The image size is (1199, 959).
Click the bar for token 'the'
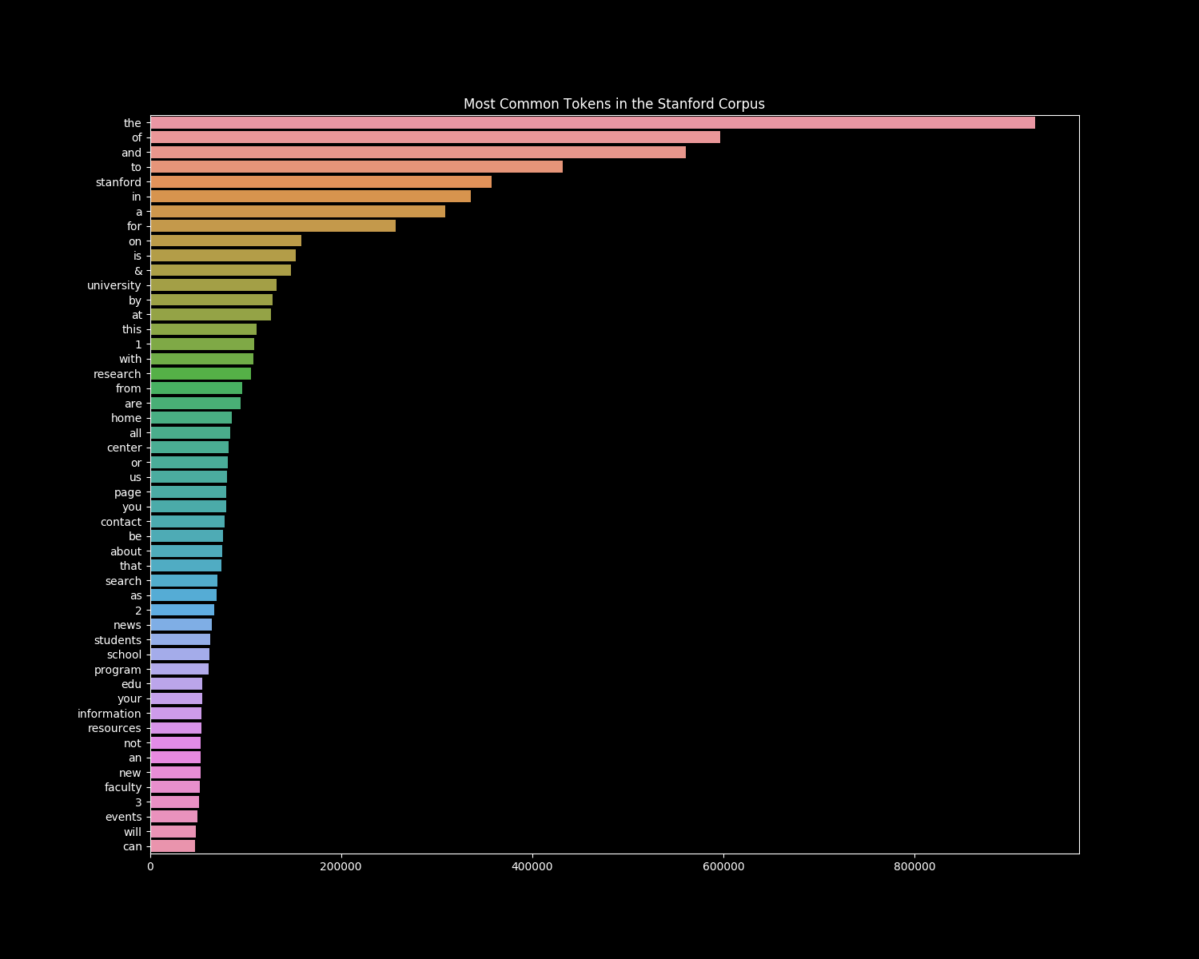[592, 123]
